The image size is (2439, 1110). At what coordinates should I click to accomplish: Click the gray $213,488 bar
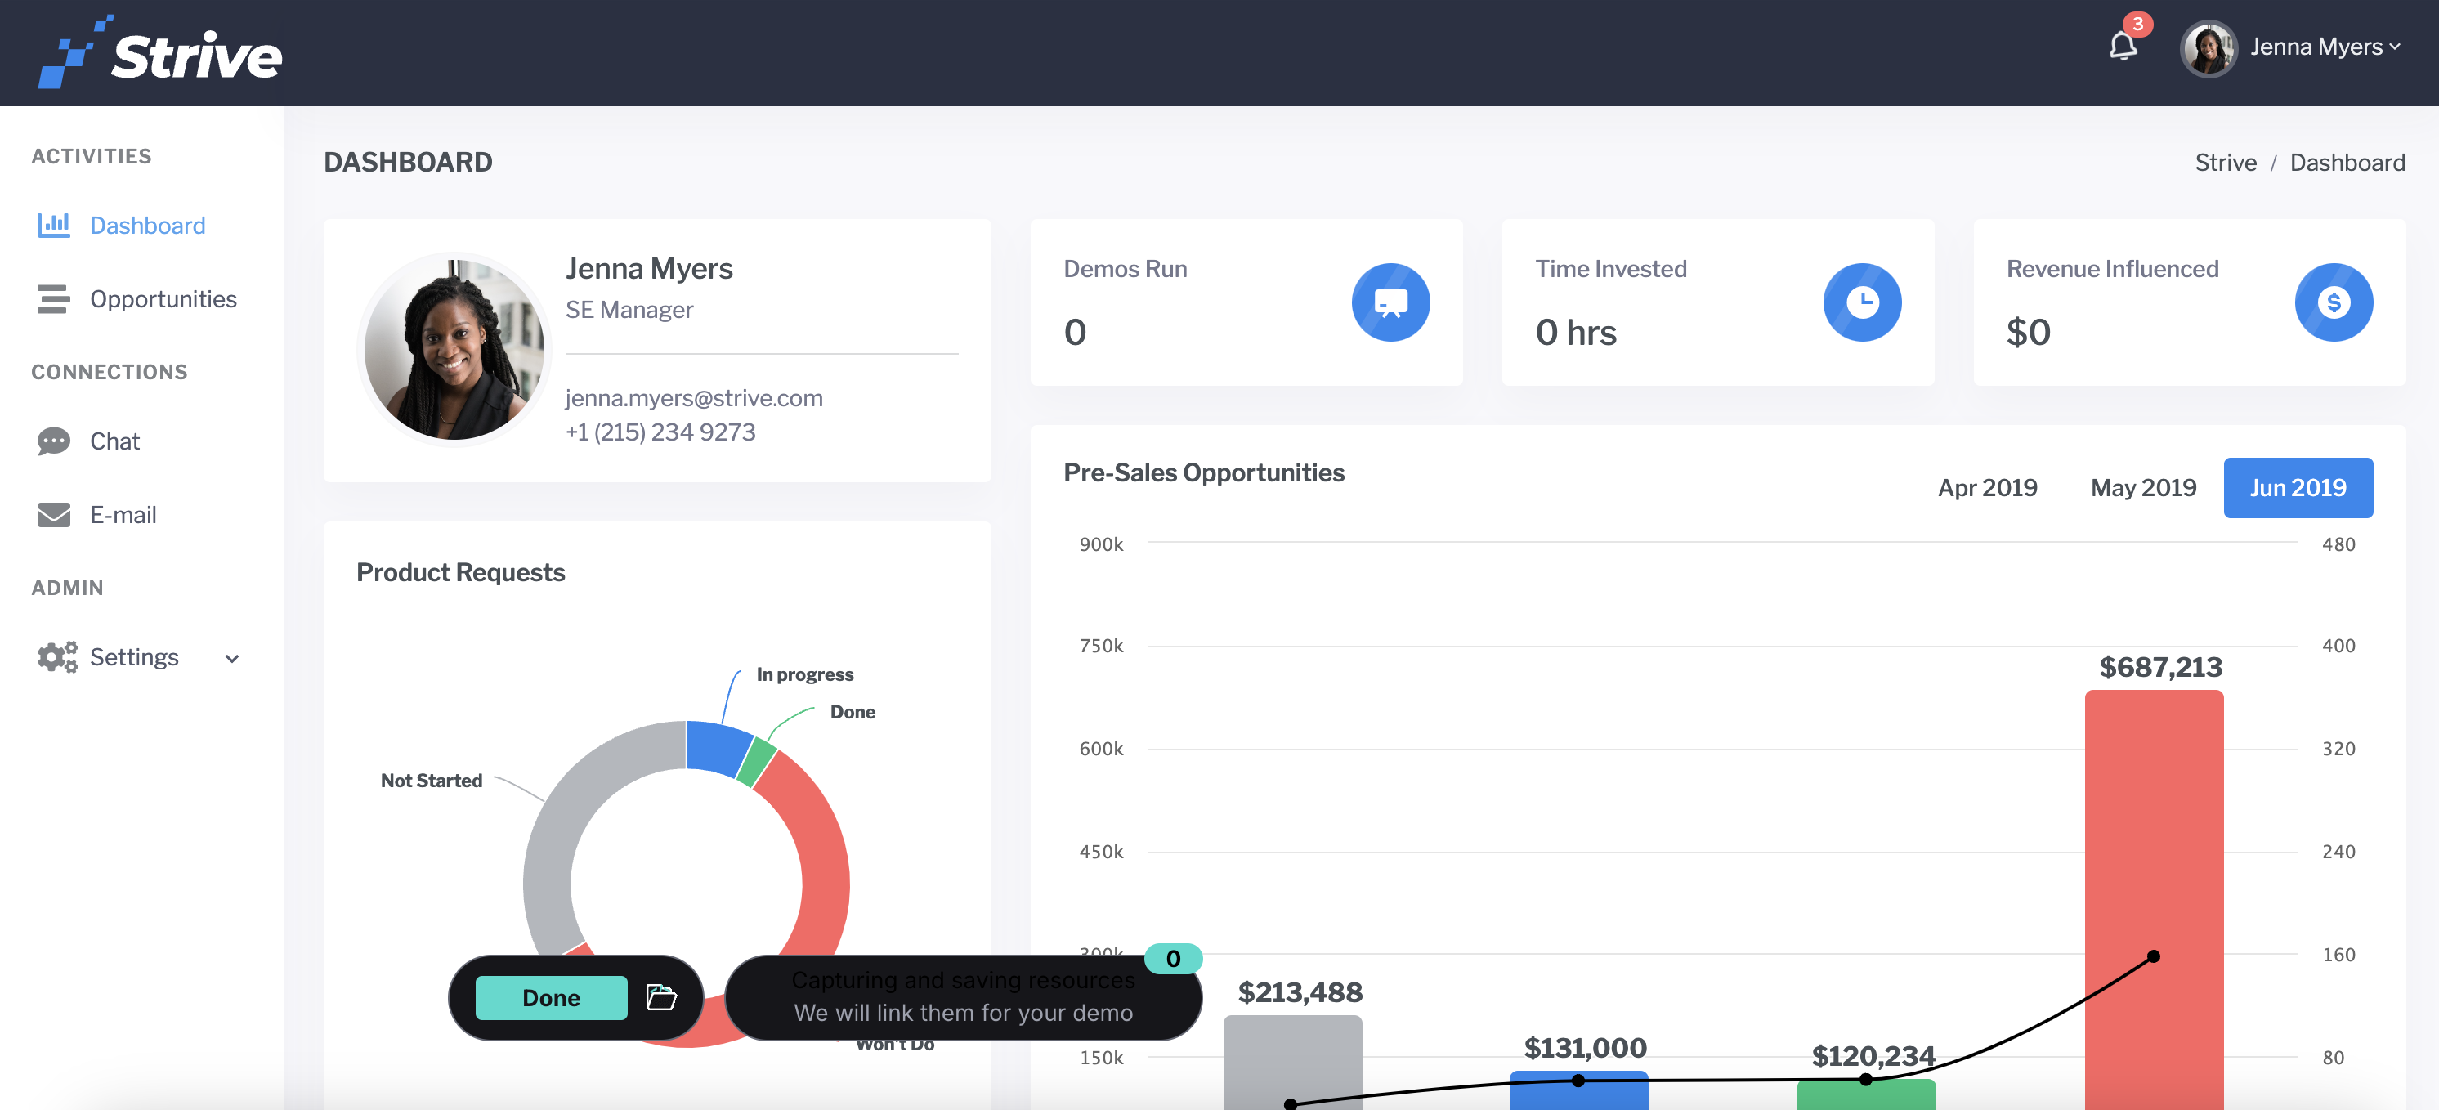[1291, 1063]
